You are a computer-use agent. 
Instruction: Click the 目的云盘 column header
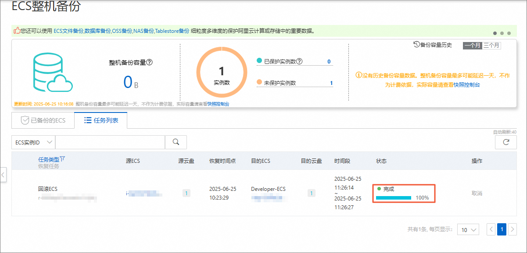[311, 161]
